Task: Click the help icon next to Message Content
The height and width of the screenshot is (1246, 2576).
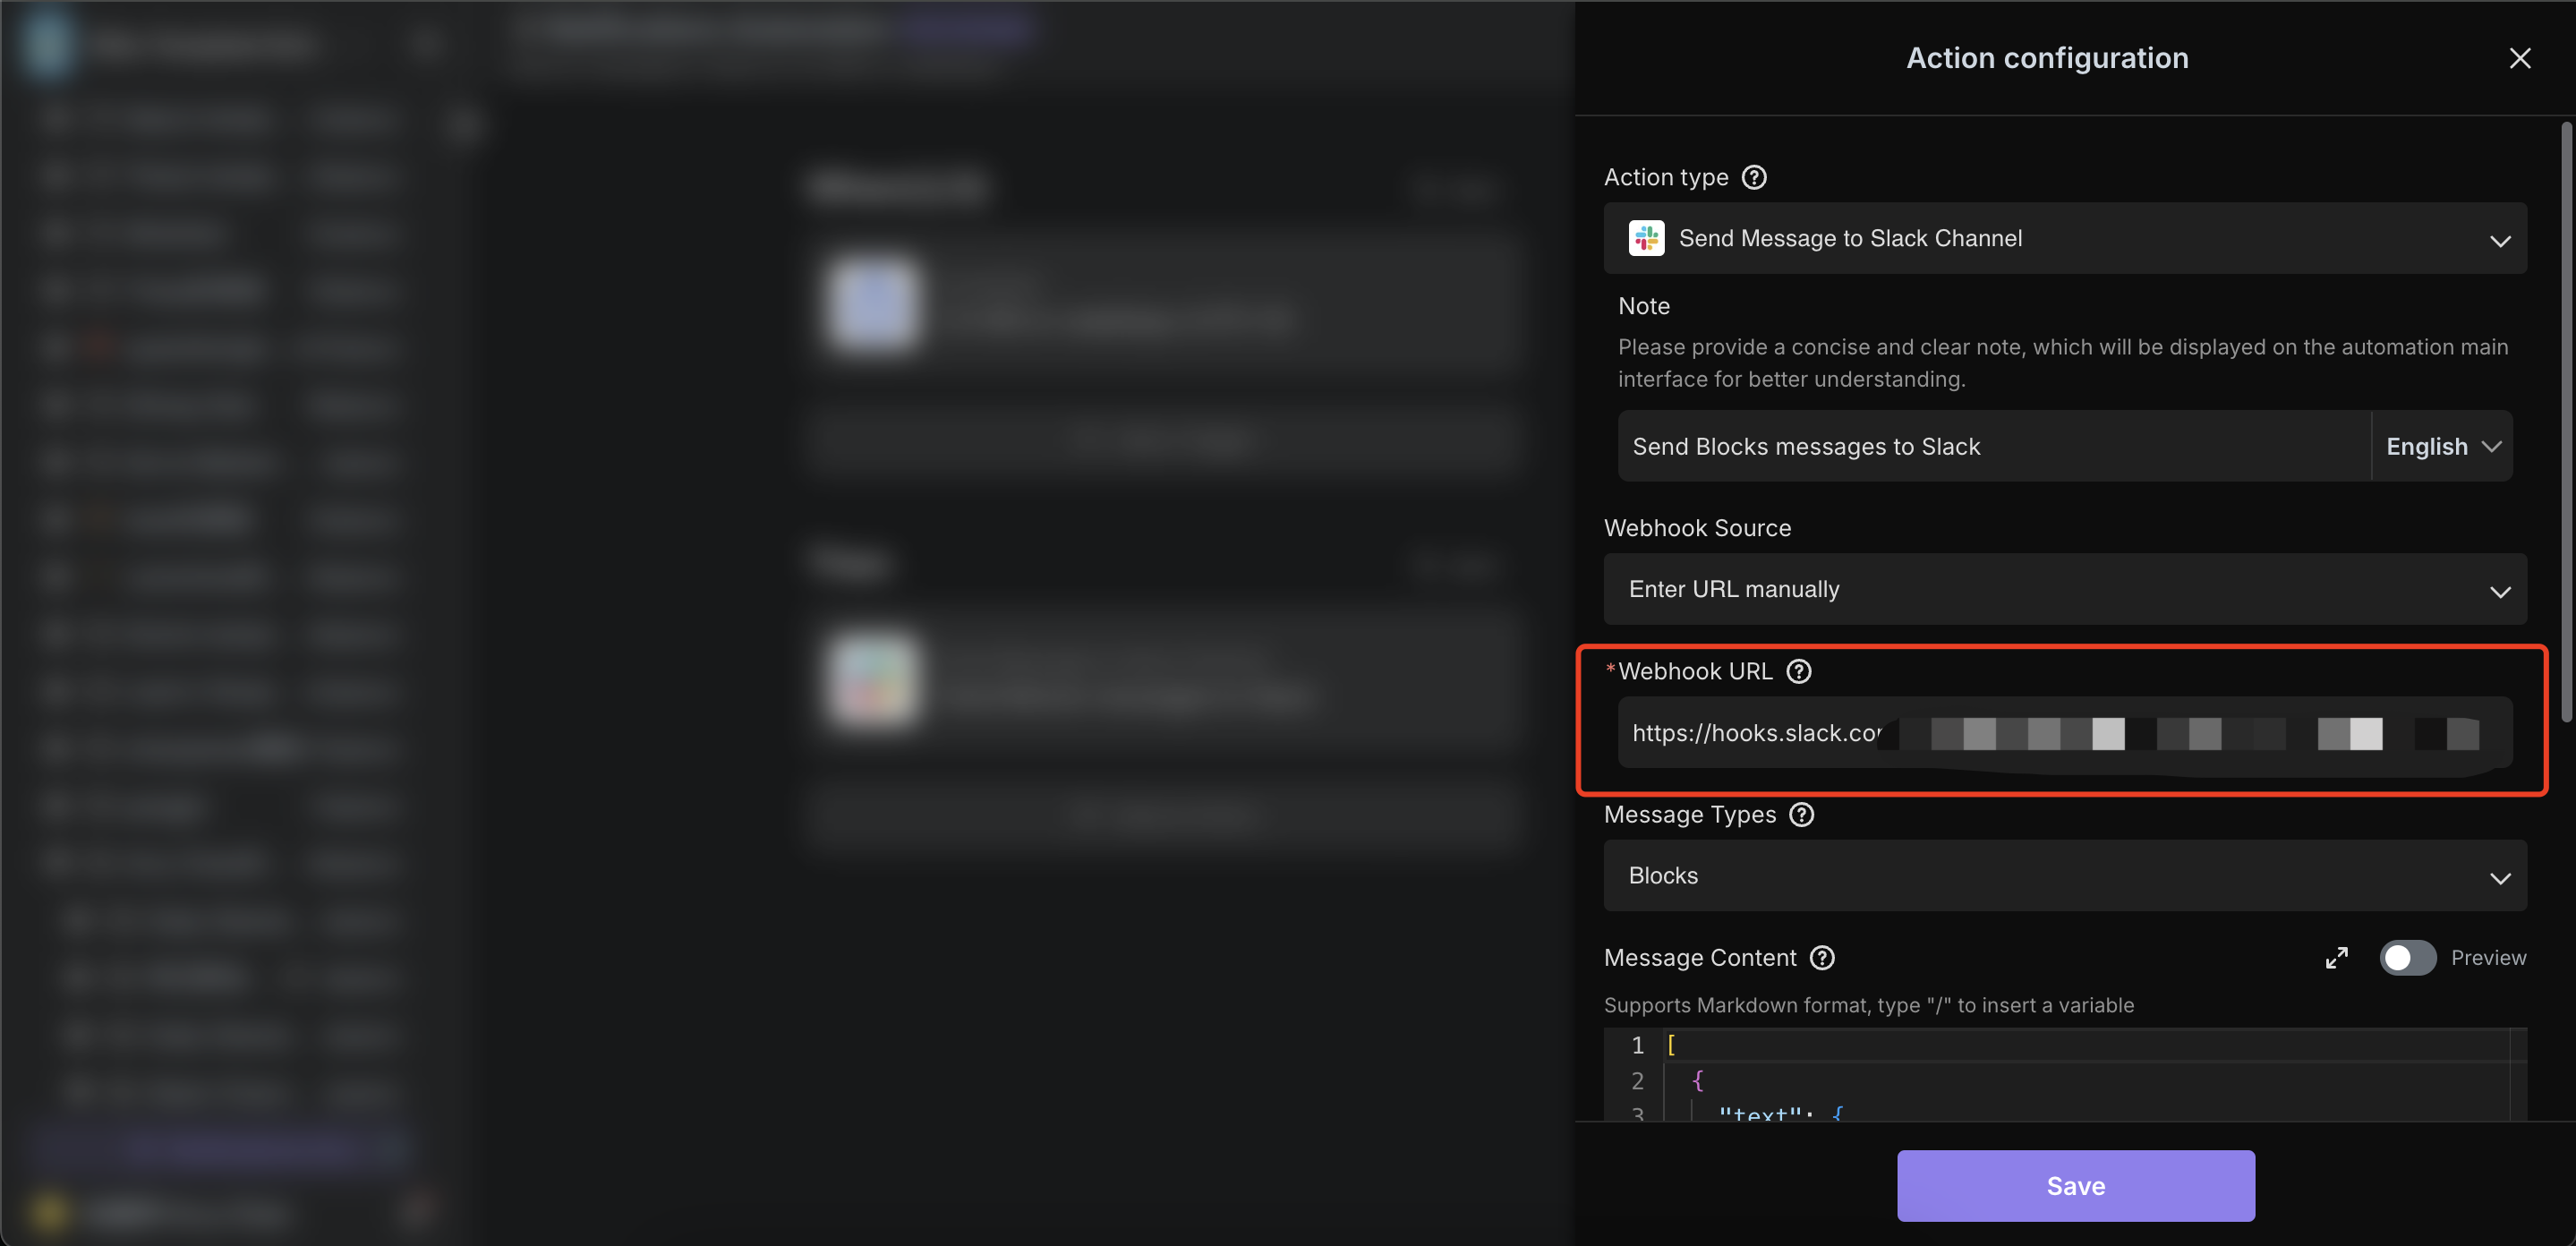Action: (1822, 957)
